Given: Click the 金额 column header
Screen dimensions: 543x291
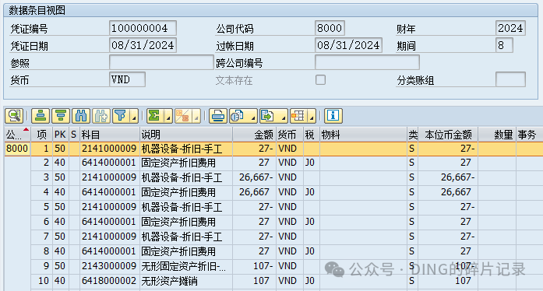Looking at the screenshot, I should pyautogui.click(x=254, y=135).
